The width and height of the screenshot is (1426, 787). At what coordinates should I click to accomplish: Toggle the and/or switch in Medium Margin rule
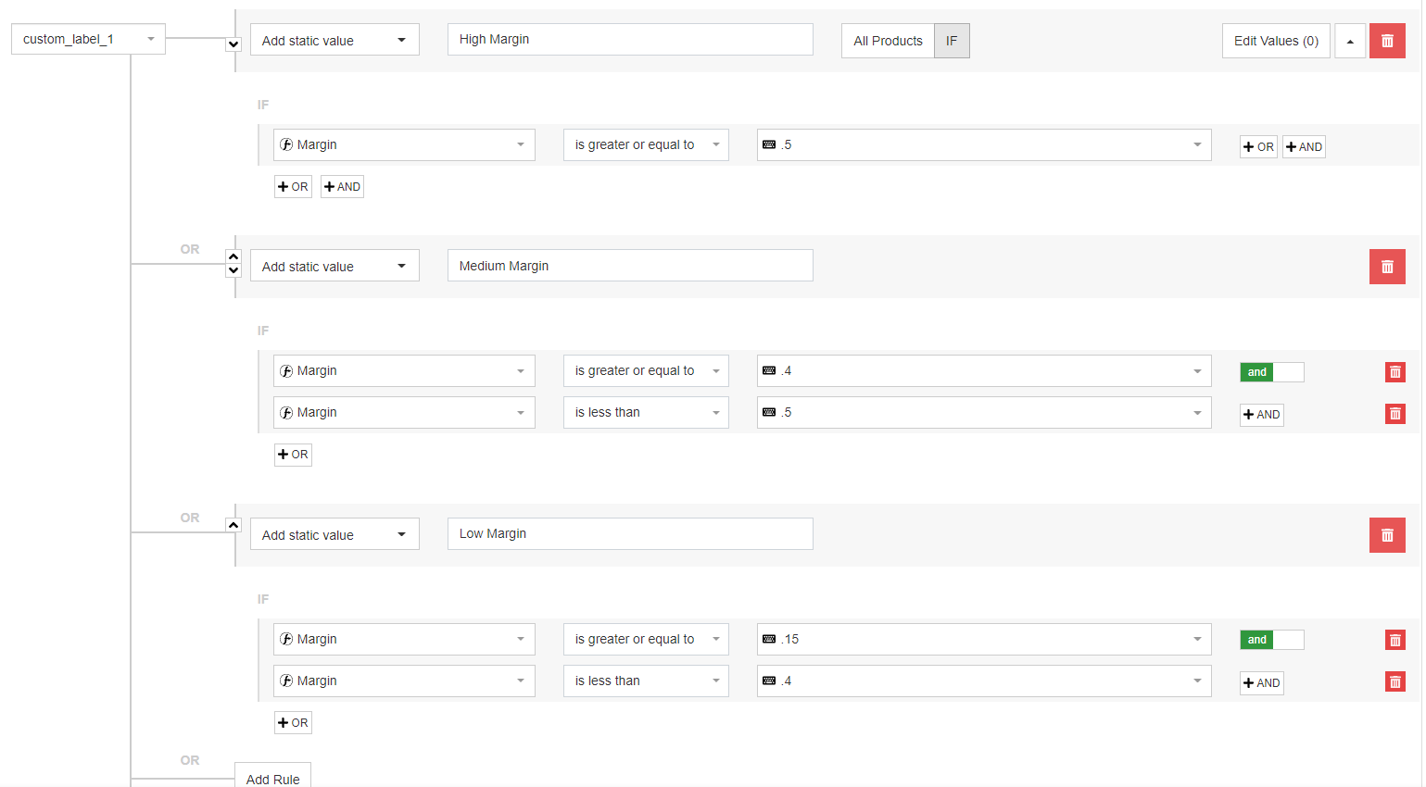click(1271, 372)
